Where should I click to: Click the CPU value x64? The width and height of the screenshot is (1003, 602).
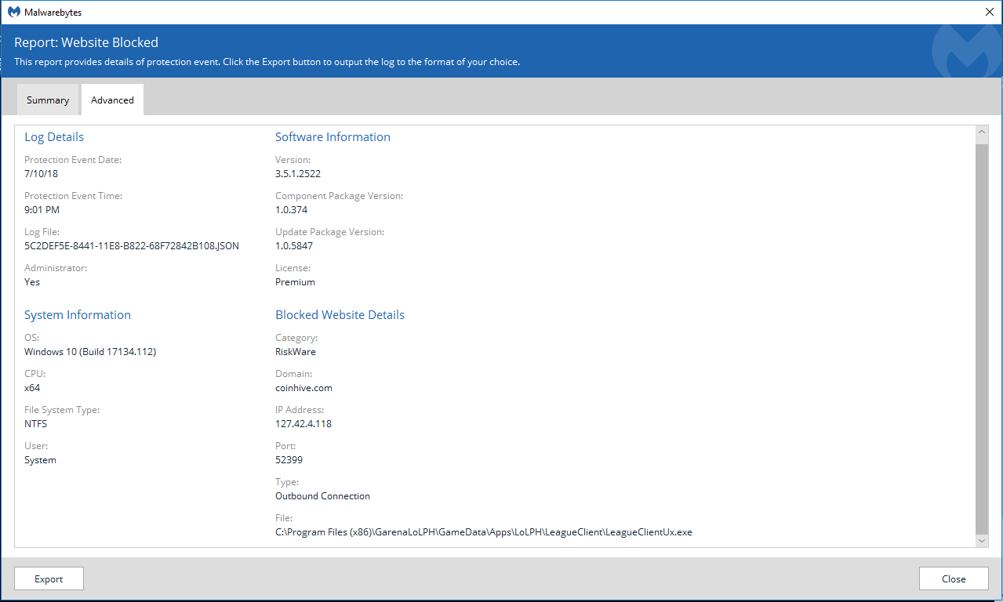point(32,388)
